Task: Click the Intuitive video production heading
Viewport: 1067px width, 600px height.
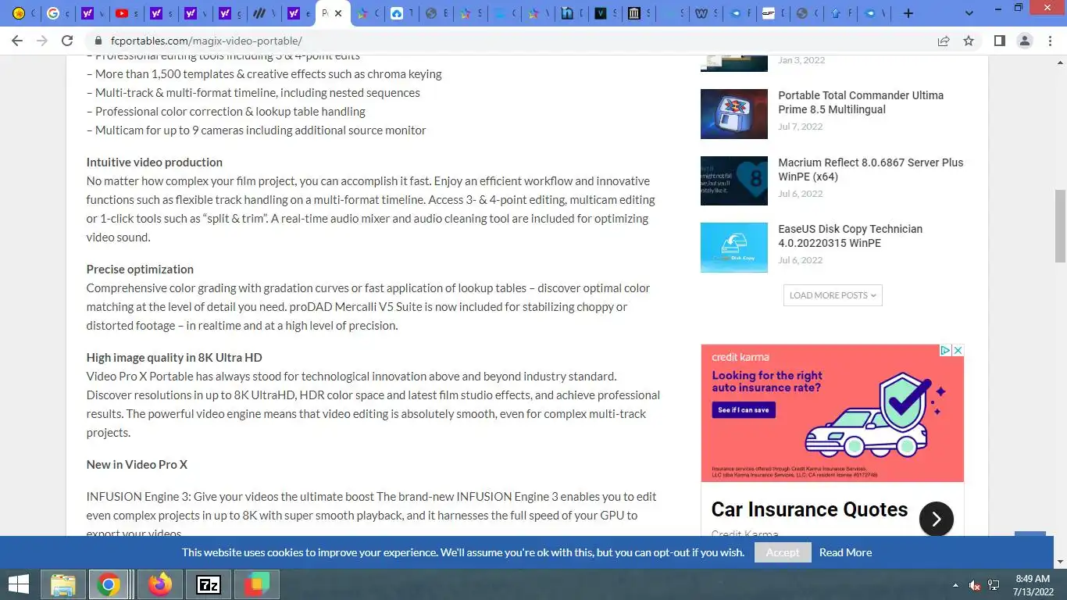Action: point(154,162)
